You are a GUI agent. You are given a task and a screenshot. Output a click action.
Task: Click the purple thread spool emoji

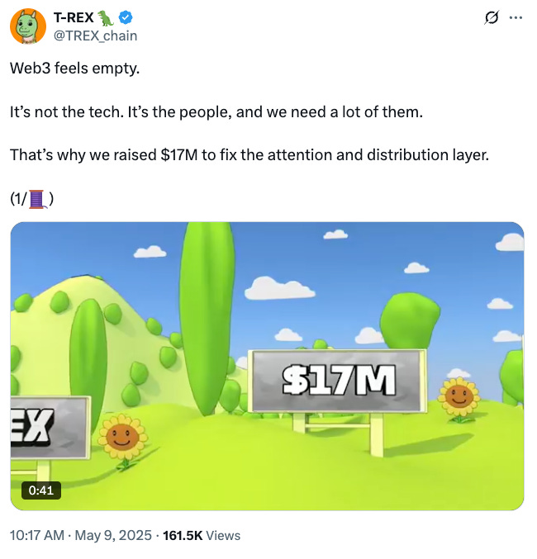[x=37, y=199]
